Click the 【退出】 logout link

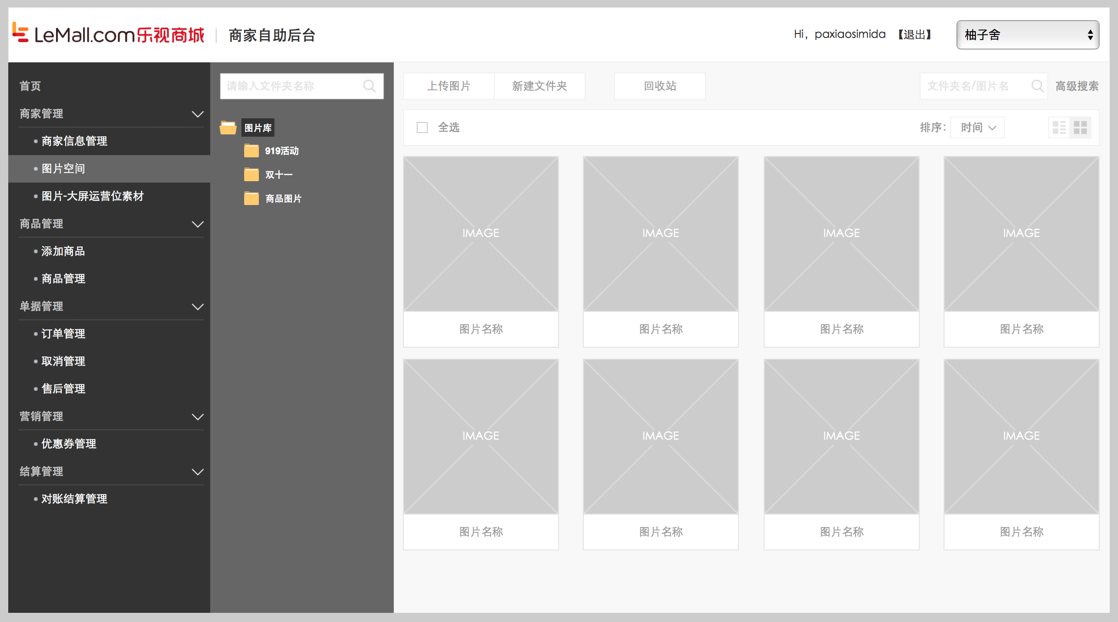tap(914, 35)
